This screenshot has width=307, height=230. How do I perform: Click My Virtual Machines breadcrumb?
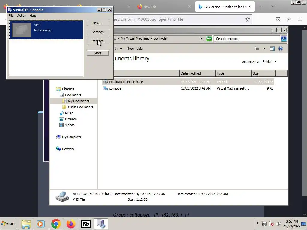coord(135,39)
